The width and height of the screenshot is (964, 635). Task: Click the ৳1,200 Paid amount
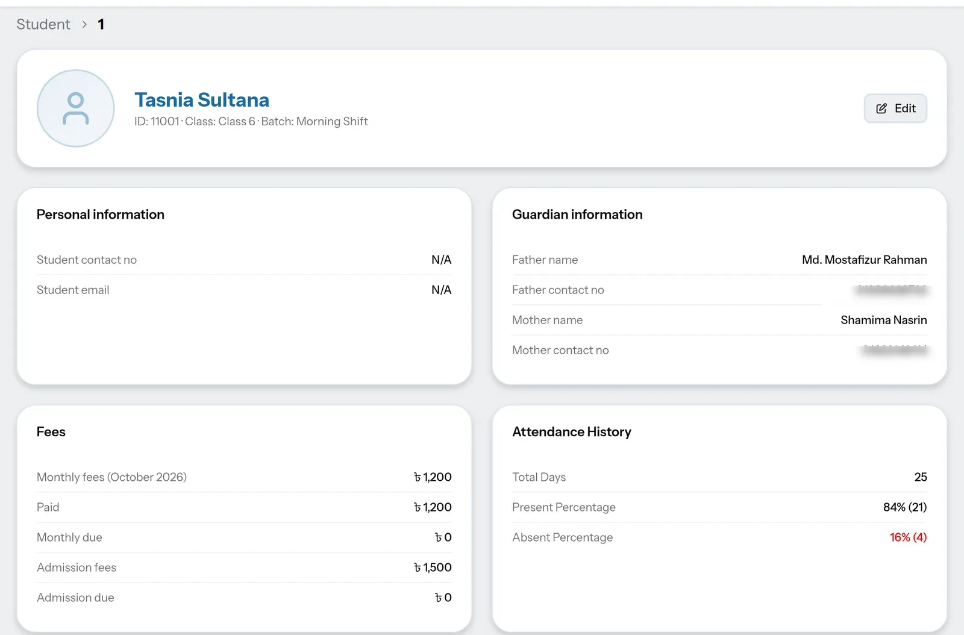pos(433,507)
